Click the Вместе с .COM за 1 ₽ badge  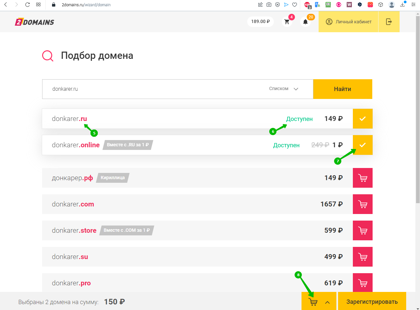coord(127,230)
